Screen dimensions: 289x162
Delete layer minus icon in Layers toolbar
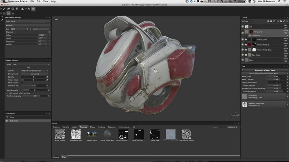[287, 21]
